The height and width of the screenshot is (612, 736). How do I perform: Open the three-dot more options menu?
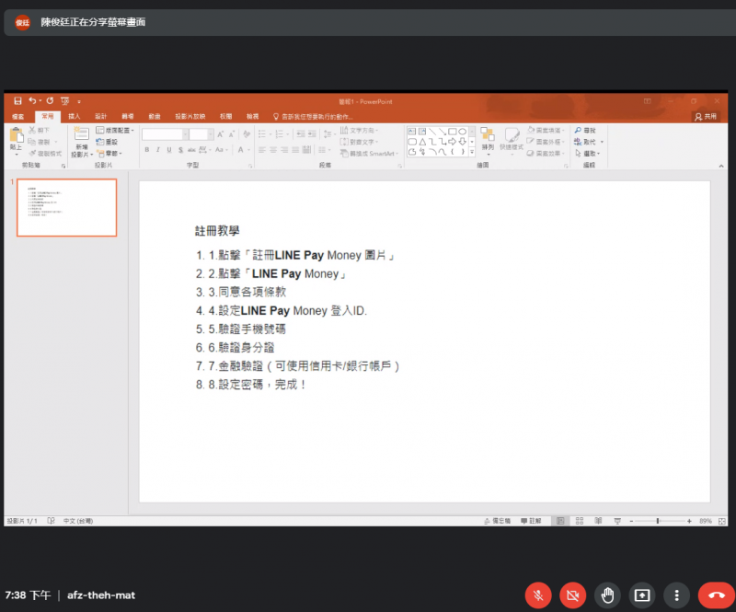676,595
